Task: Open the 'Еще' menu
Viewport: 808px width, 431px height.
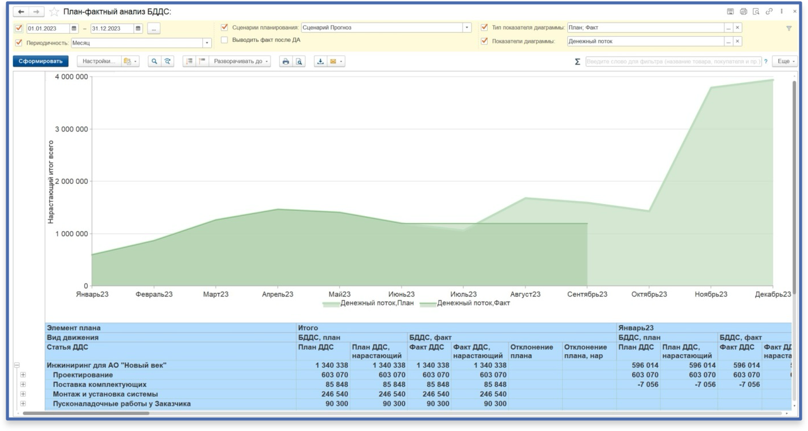Action: (784, 61)
